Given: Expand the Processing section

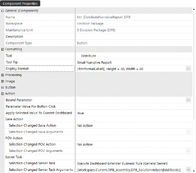Looking at the screenshot, I should 2,75.
